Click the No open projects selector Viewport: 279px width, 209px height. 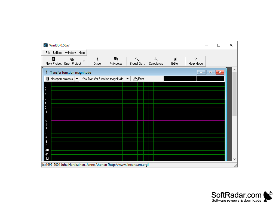[x=60, y=79]
